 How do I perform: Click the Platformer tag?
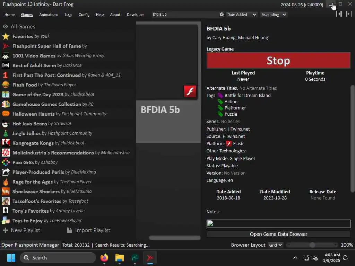(235, 108)
